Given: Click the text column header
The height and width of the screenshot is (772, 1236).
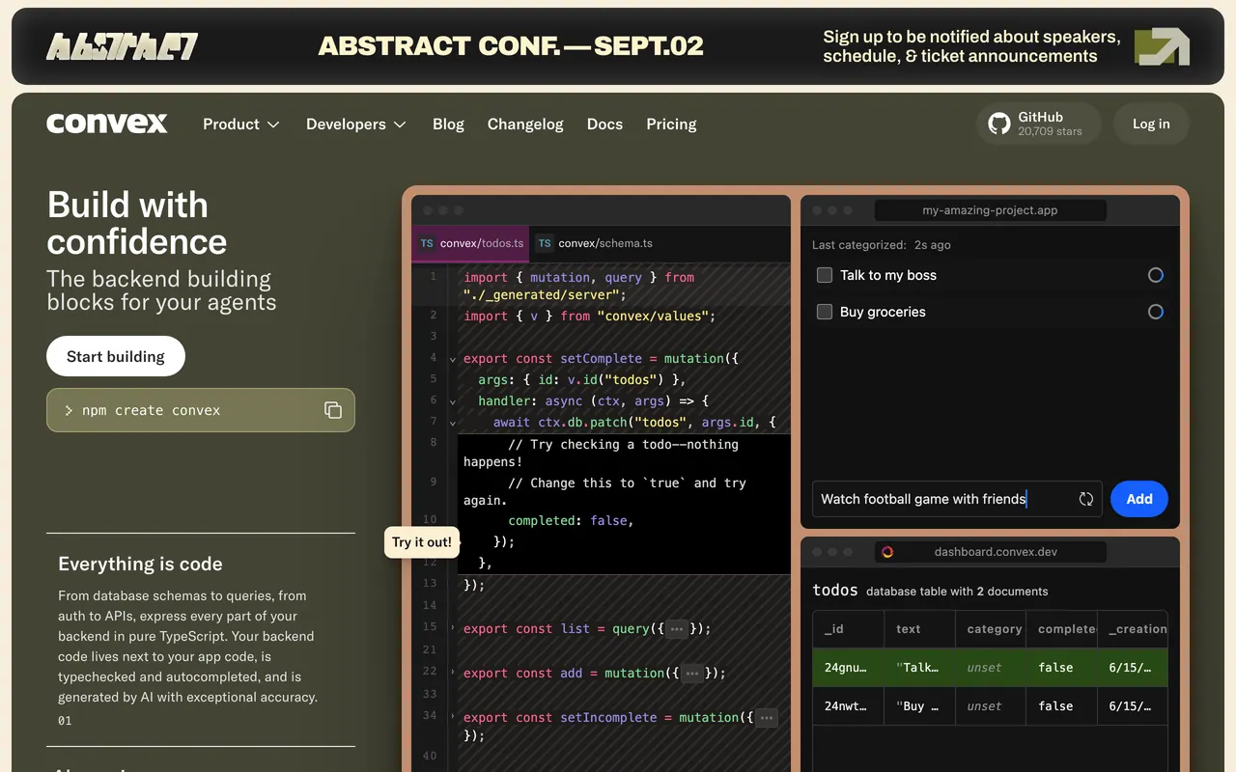Looking at the screenshot, I should (919, 628).
